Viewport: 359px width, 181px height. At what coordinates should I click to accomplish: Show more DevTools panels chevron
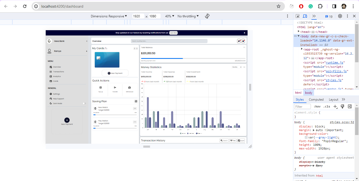(x=314, y=16)
